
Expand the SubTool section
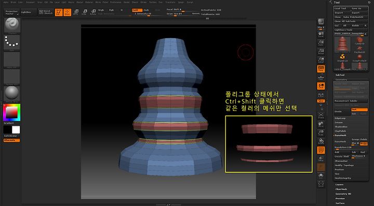tap(340, 75)
